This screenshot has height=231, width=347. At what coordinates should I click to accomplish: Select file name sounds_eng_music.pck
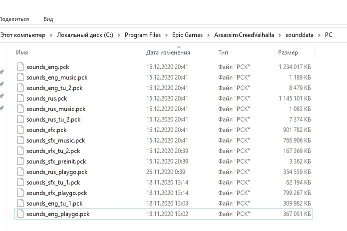(x=57, y=77)
